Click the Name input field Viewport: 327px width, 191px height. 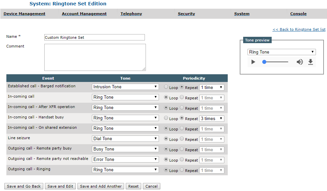95,37
